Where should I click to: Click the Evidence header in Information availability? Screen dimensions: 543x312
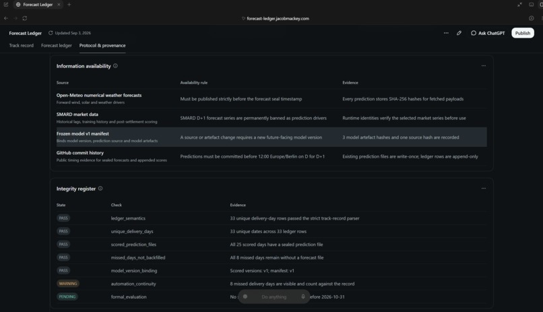[350, 83]
